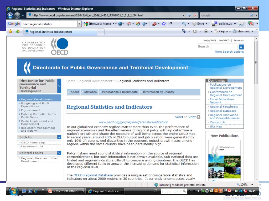Select the Statistics tab
The image size is (269, 201).
89,92
